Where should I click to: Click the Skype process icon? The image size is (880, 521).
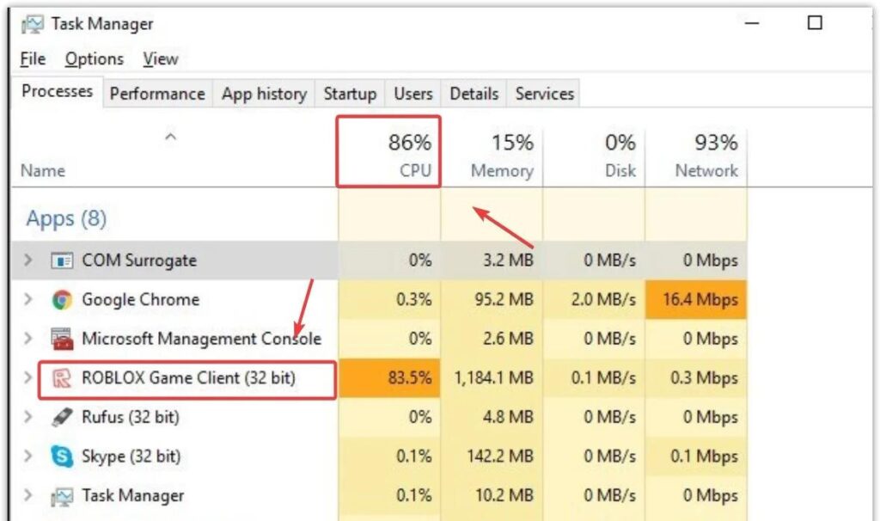coord(62,457)
